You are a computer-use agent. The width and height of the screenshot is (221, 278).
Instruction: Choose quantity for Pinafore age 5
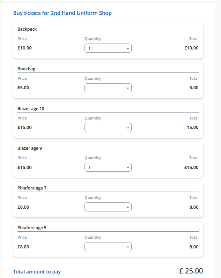(108, 247)
